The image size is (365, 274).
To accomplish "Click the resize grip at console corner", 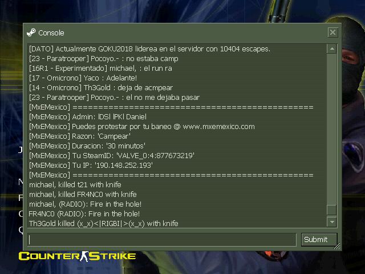I will (x=337, y=246).
